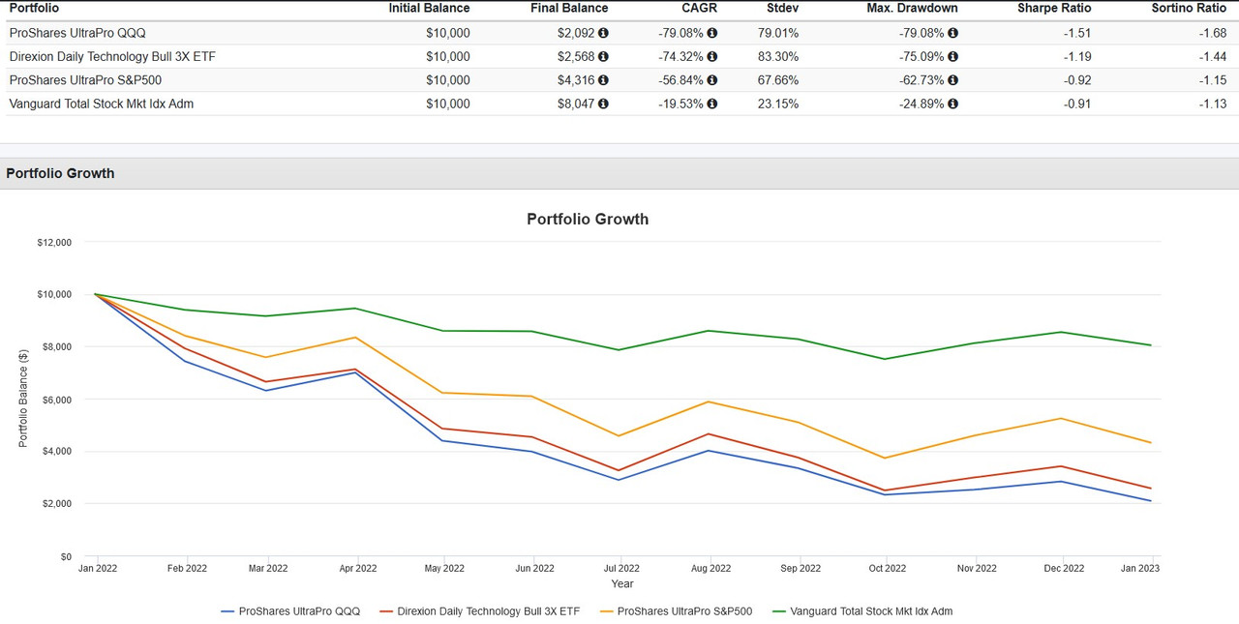The width and height of the screenshot is (1239, 624).
Task: Click the Portfolio Balance ($) y-axis title
Action: tap(23, 400)
